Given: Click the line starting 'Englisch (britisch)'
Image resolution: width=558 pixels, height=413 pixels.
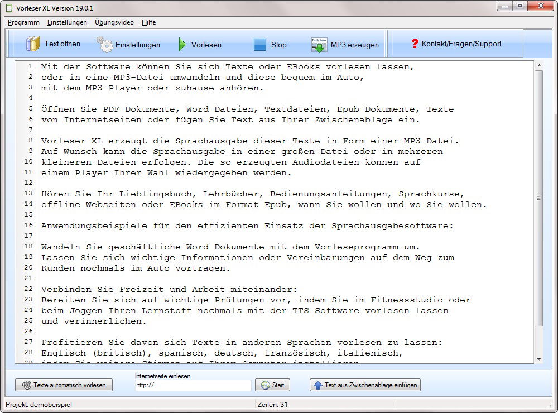Looking at the screenshot, I should point(222,353).
